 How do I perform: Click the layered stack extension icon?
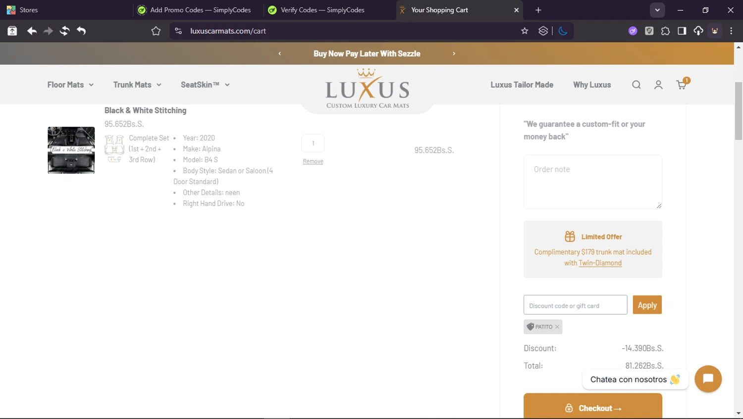543,31
